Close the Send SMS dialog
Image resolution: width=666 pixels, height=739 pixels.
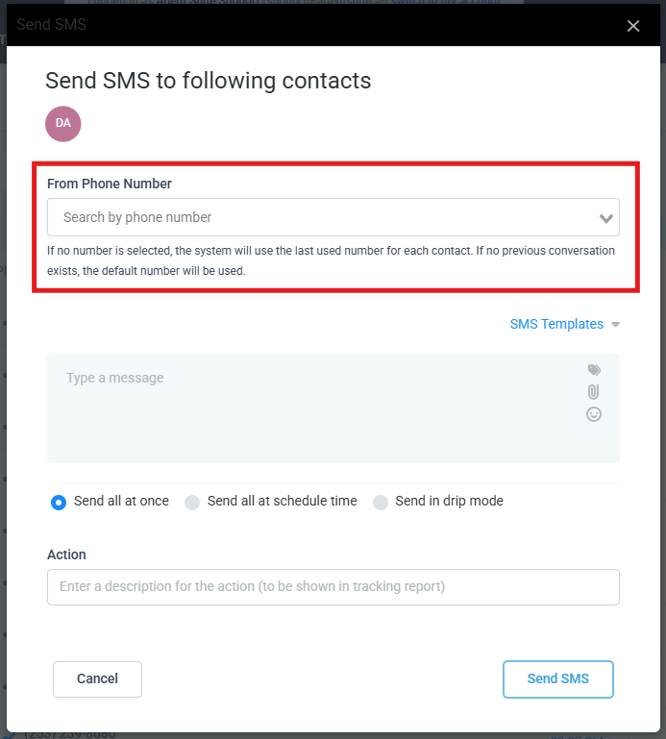pos(633,26)
